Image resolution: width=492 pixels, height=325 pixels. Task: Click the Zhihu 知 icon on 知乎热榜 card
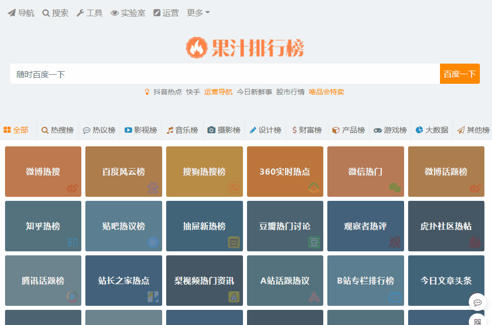click(x=72, y=242)
